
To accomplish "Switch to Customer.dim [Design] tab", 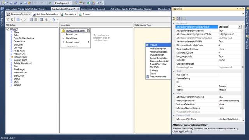I will point(93,9).
